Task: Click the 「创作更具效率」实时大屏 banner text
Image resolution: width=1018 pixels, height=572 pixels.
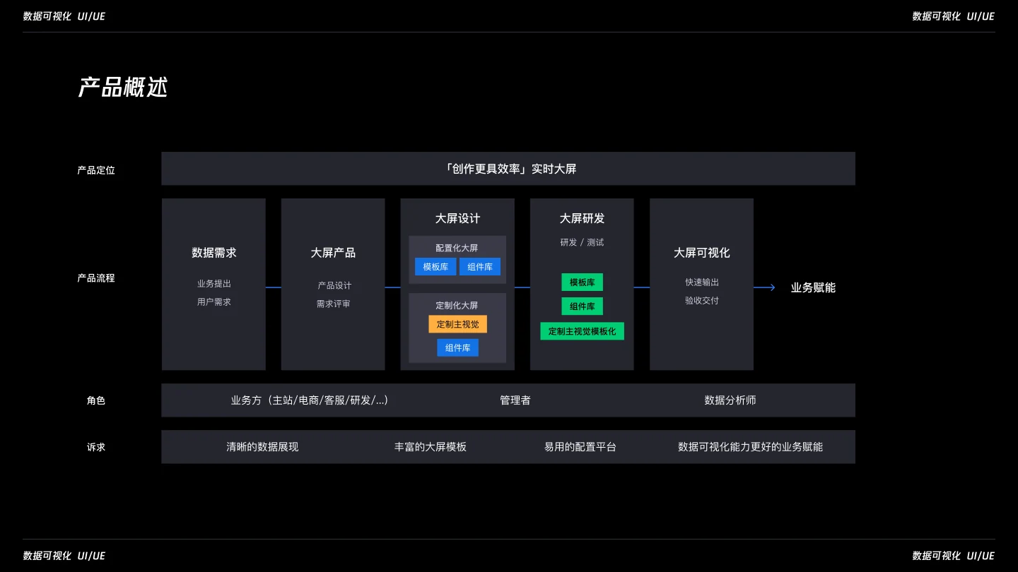Action: [510, 169]
